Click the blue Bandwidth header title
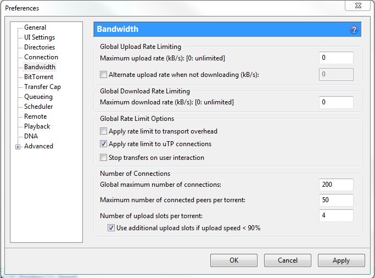This screenshot has height=278, width=375. coord(117,29)
